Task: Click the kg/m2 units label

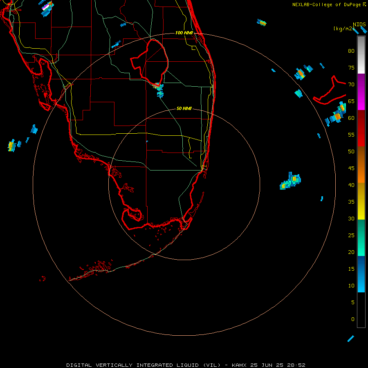Action: tap(344, 28)
